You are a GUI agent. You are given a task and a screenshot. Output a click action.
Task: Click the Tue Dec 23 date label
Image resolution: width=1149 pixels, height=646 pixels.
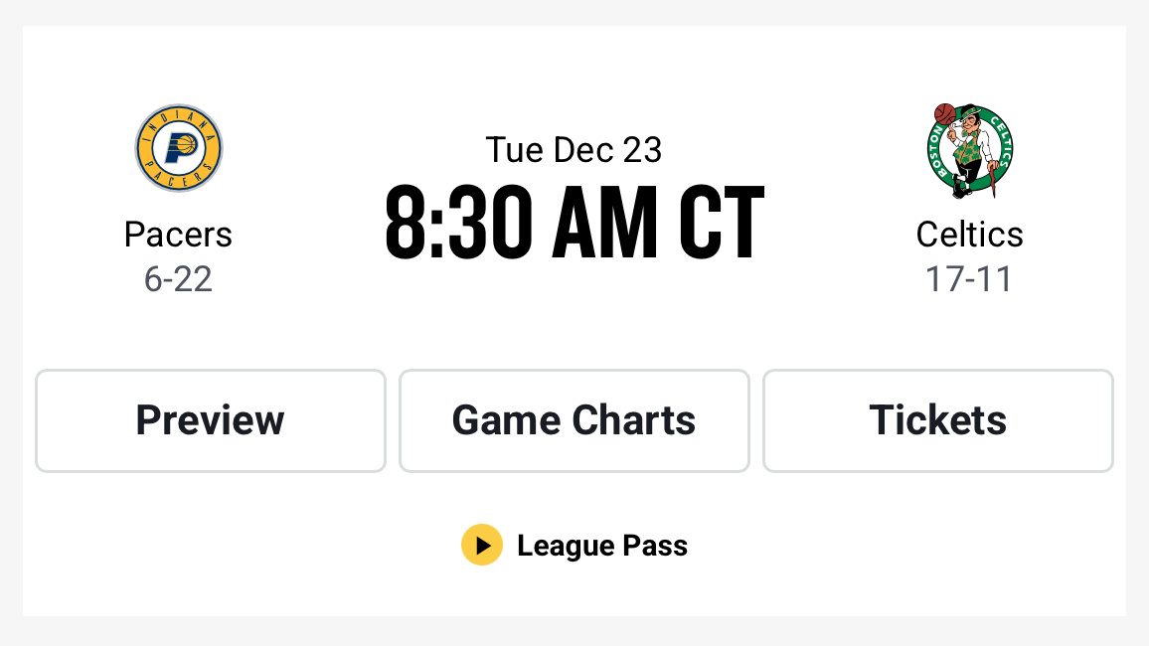574,149
